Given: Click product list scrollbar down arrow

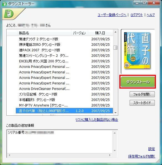Looking at the screenshot, I should [x=115, y=113].
